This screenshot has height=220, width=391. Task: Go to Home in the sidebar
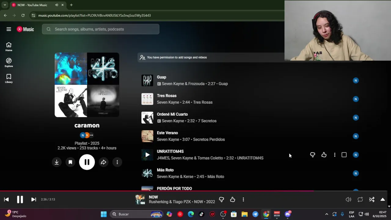click(x=9, y=47)
